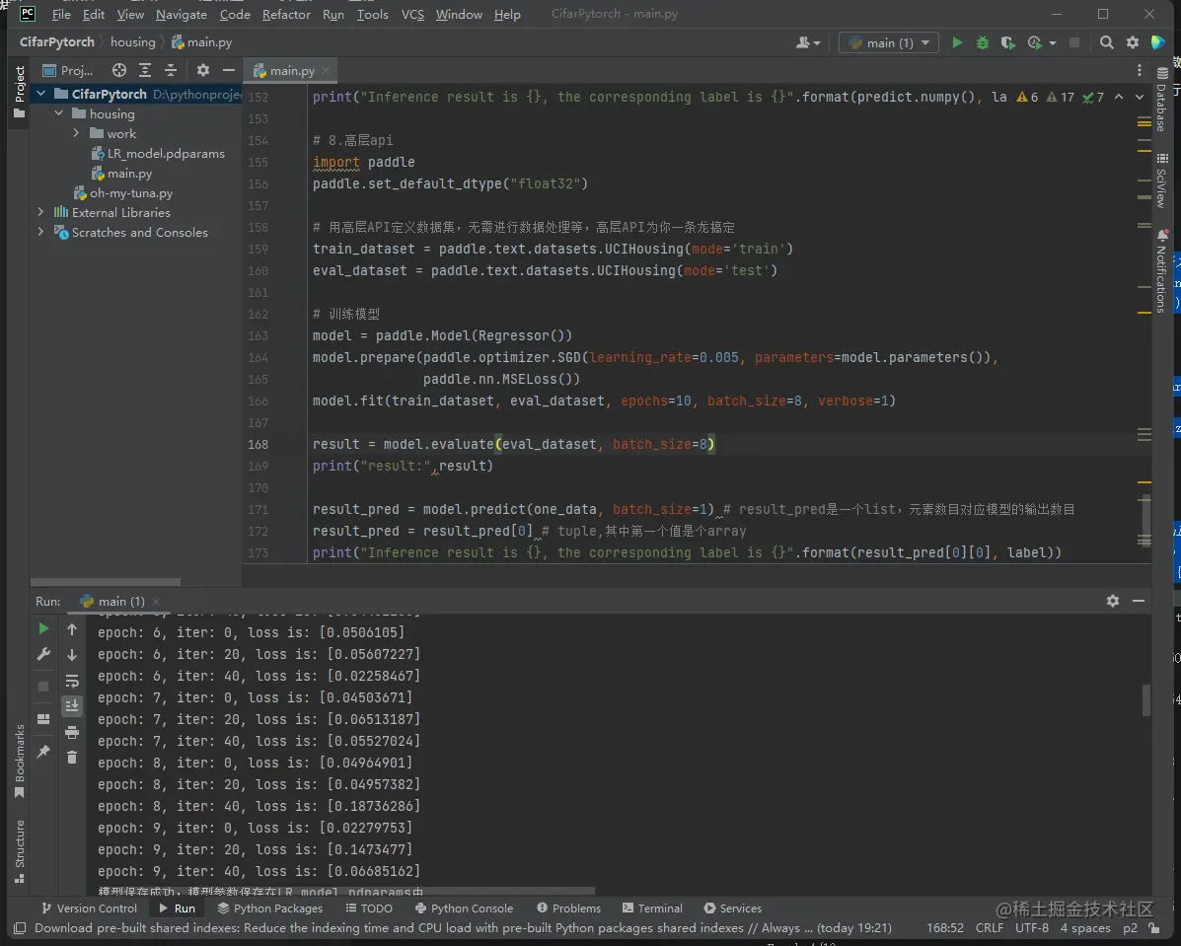Toggle the Structure side panel
Screen dimensions: 1181x946
(x=19, y=851)
